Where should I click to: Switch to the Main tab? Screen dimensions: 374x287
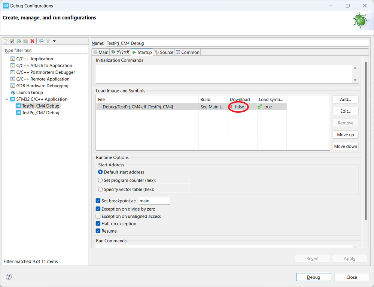coord(101,52)
